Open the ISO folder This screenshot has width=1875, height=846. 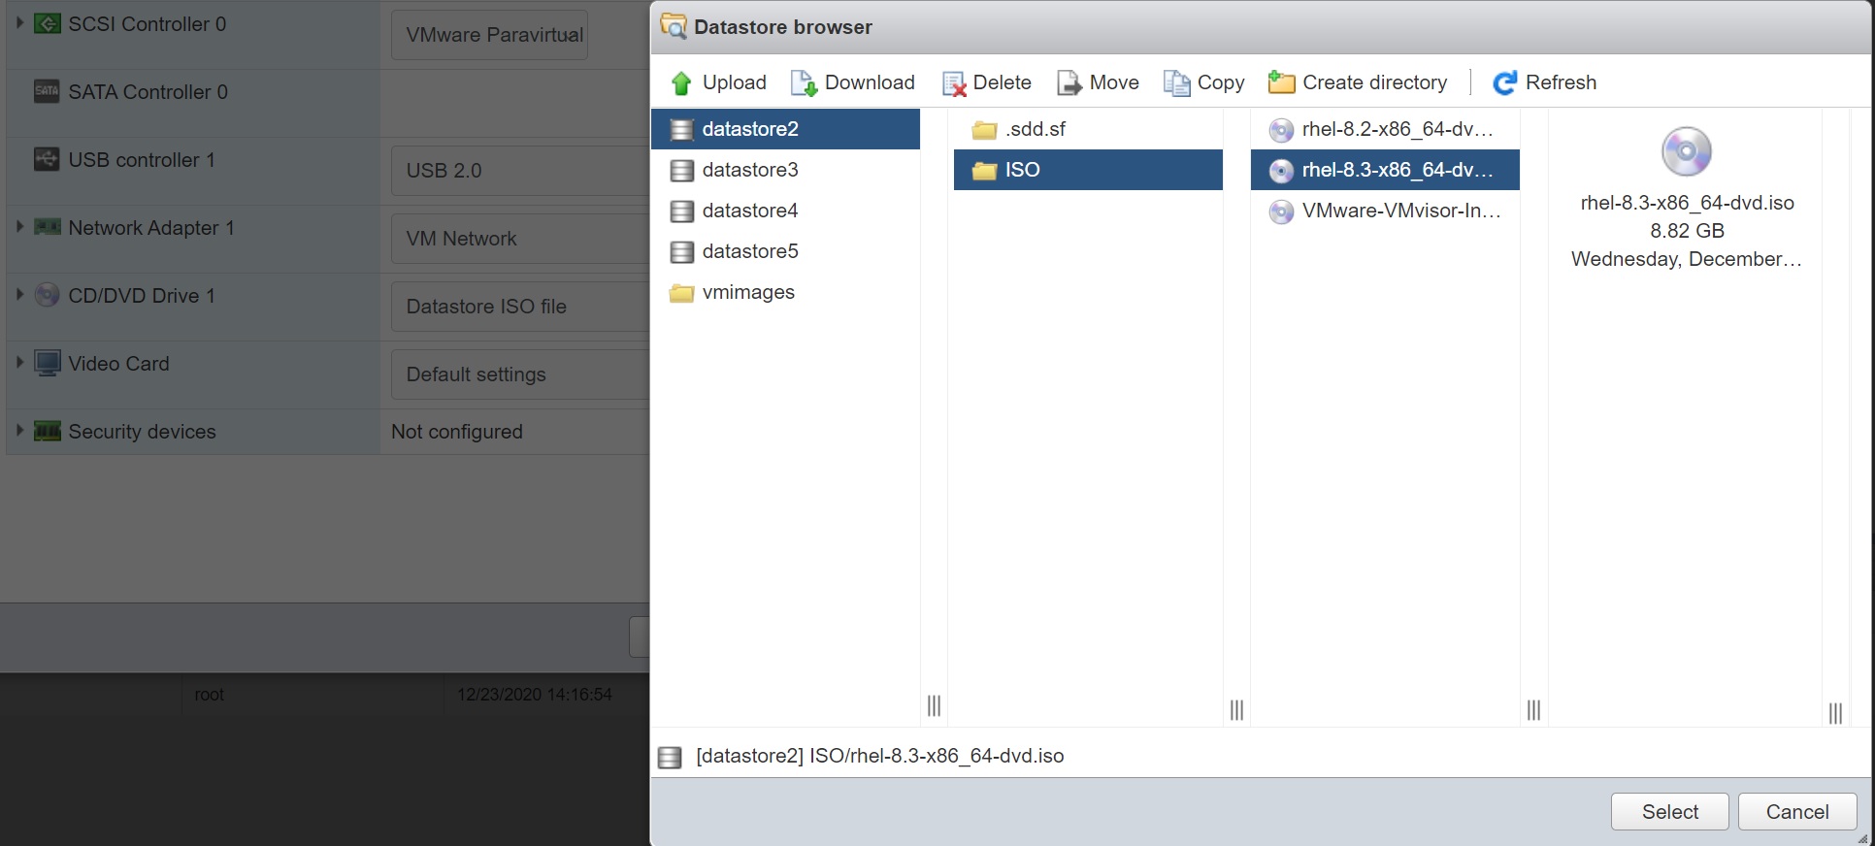[1088, 170]
